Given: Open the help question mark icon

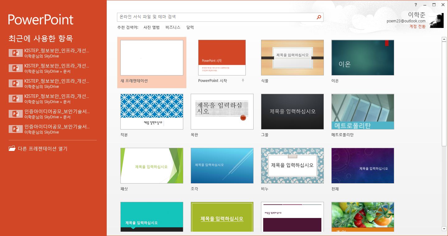Looking at the screenshot, I should 416,5.
